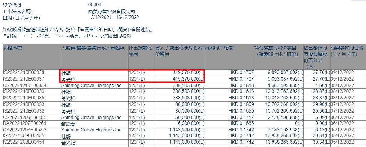Click the holding 1,663,695,938(L)
366x147 pixels.
(x=285, y=85)
